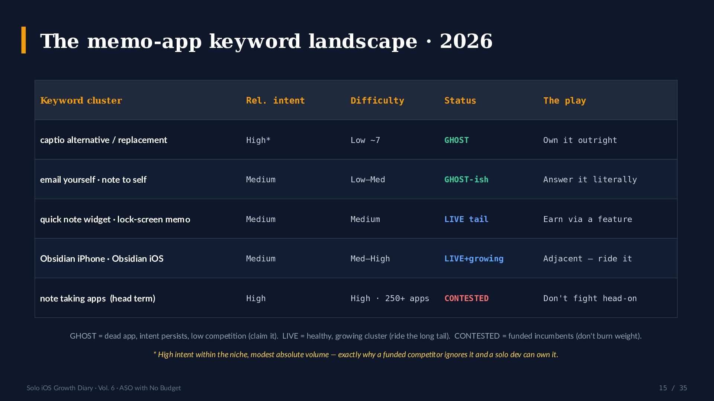The image size is (714, 401).
Task: Click the 'Keyword cluster' column header
Action: 81,101
